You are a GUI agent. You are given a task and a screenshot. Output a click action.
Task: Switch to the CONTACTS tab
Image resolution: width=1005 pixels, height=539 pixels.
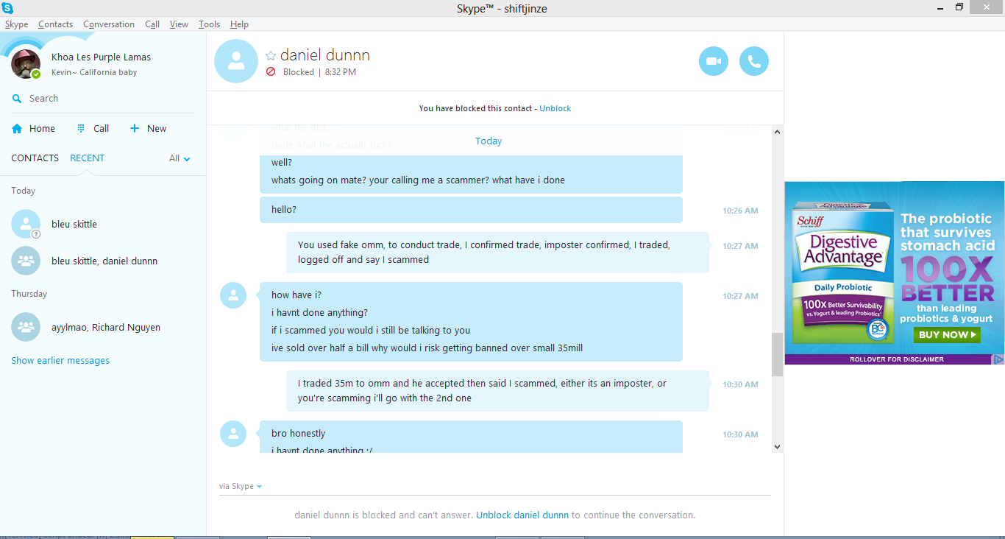(35, 158)
